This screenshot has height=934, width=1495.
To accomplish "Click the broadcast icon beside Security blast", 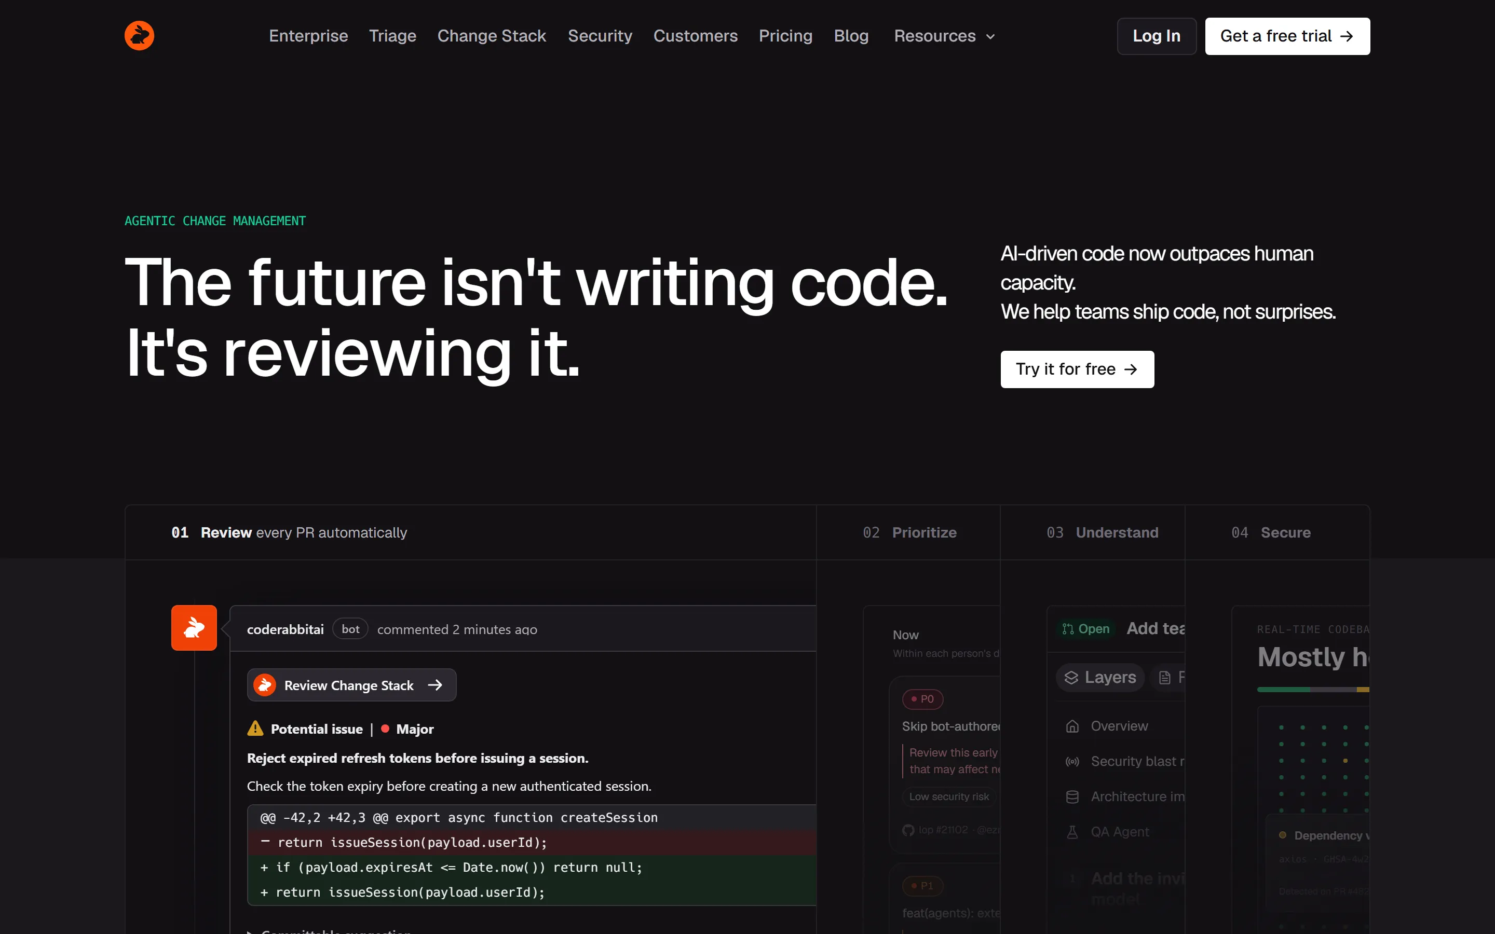I will pyautogui.click(x=1072, y=762).
